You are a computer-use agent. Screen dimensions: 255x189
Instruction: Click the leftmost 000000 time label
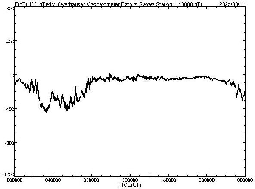[15, 180]
